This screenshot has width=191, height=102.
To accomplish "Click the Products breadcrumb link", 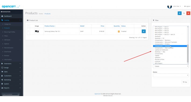I will tap(48, 14).
